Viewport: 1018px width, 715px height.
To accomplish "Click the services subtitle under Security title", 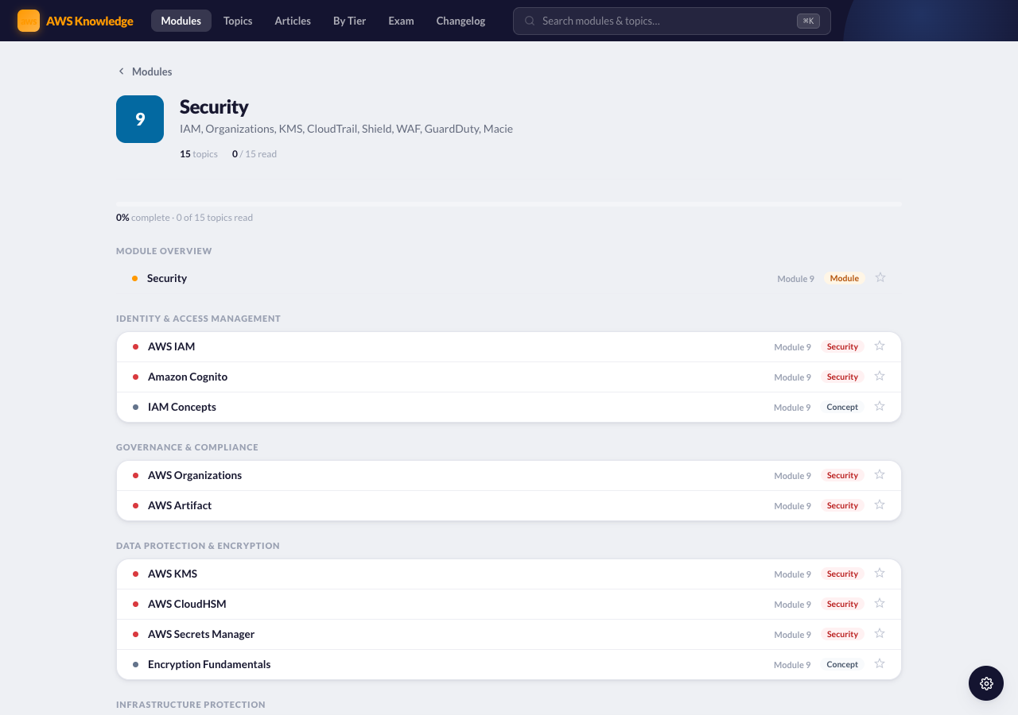I will coord(346,129).
